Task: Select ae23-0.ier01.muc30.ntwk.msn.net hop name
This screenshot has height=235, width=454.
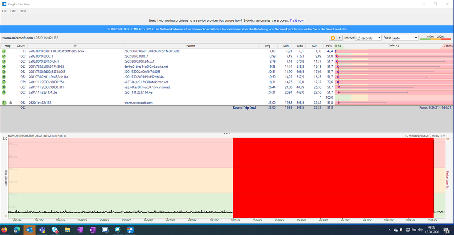Action: click(x=147, y=87)
